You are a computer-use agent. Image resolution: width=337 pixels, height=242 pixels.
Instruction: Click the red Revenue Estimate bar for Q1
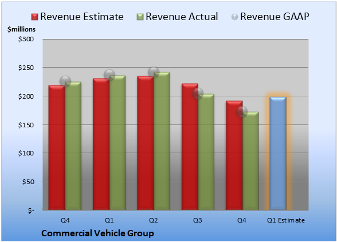pos(101,144)
